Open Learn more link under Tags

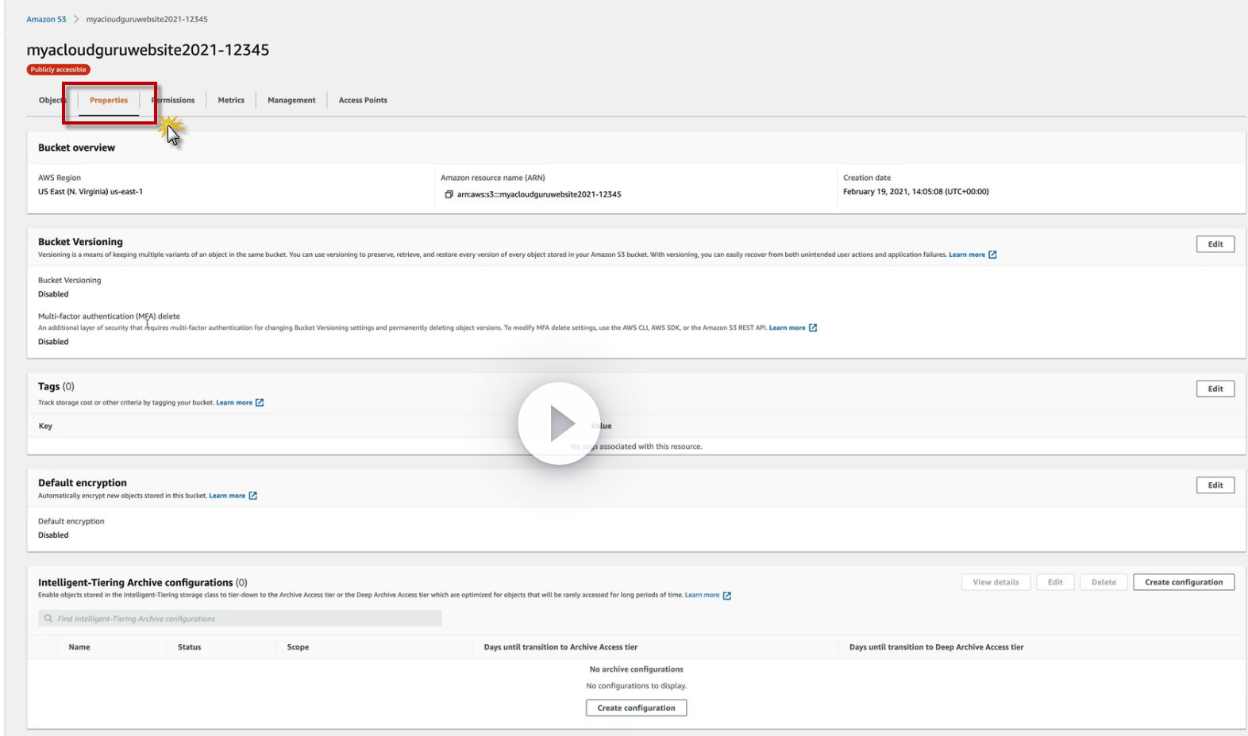pos(234,403)
